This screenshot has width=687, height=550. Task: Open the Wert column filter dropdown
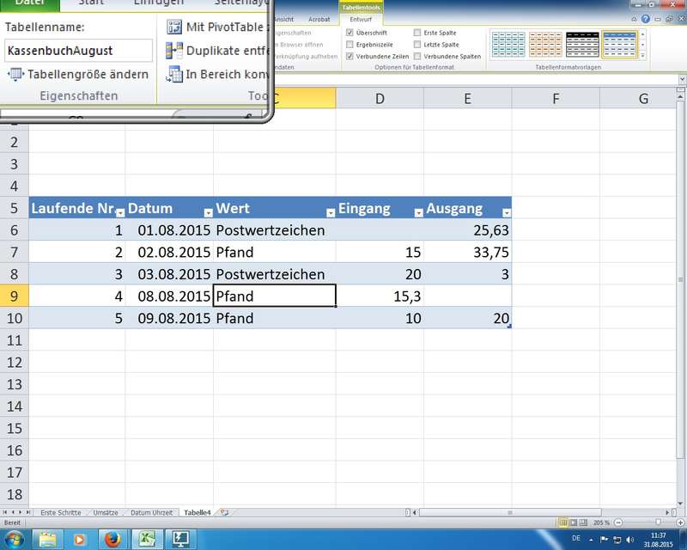pyautogui.click(x=331, y=213)
